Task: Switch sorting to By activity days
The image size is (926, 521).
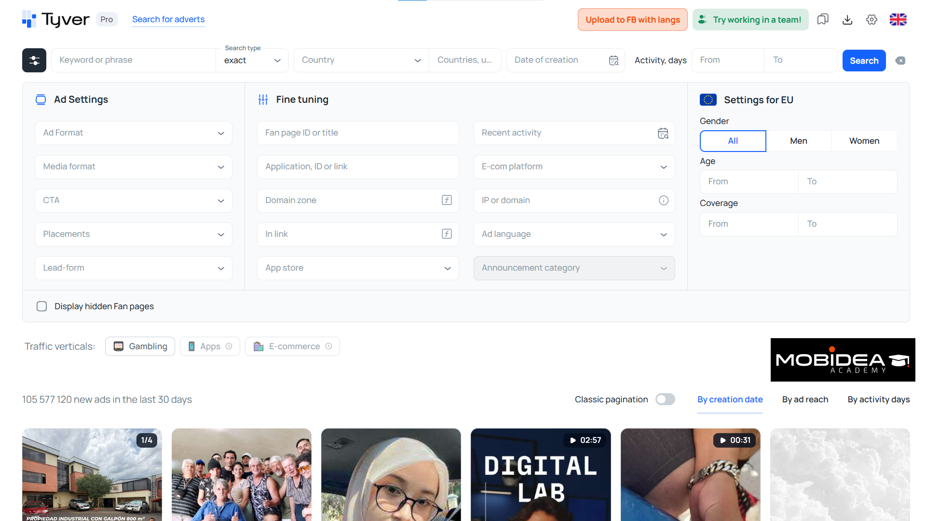Action: pos(878,399)
